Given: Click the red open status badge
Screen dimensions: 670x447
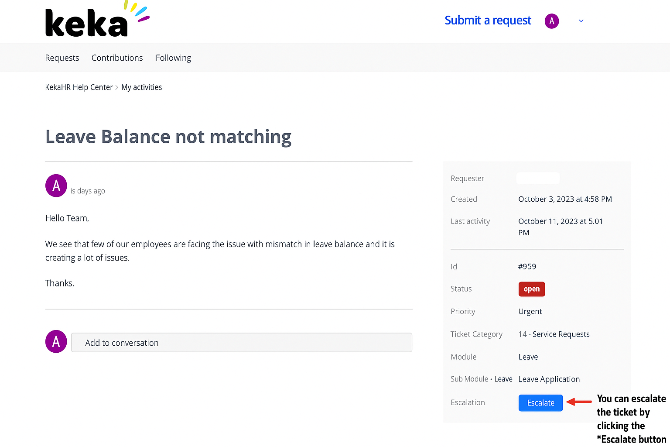Looking at the screenshot, I should point(531,289).
